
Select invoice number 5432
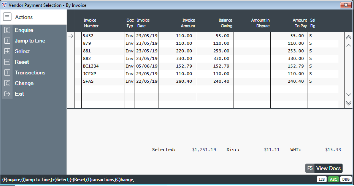click(x=88, y=36)
